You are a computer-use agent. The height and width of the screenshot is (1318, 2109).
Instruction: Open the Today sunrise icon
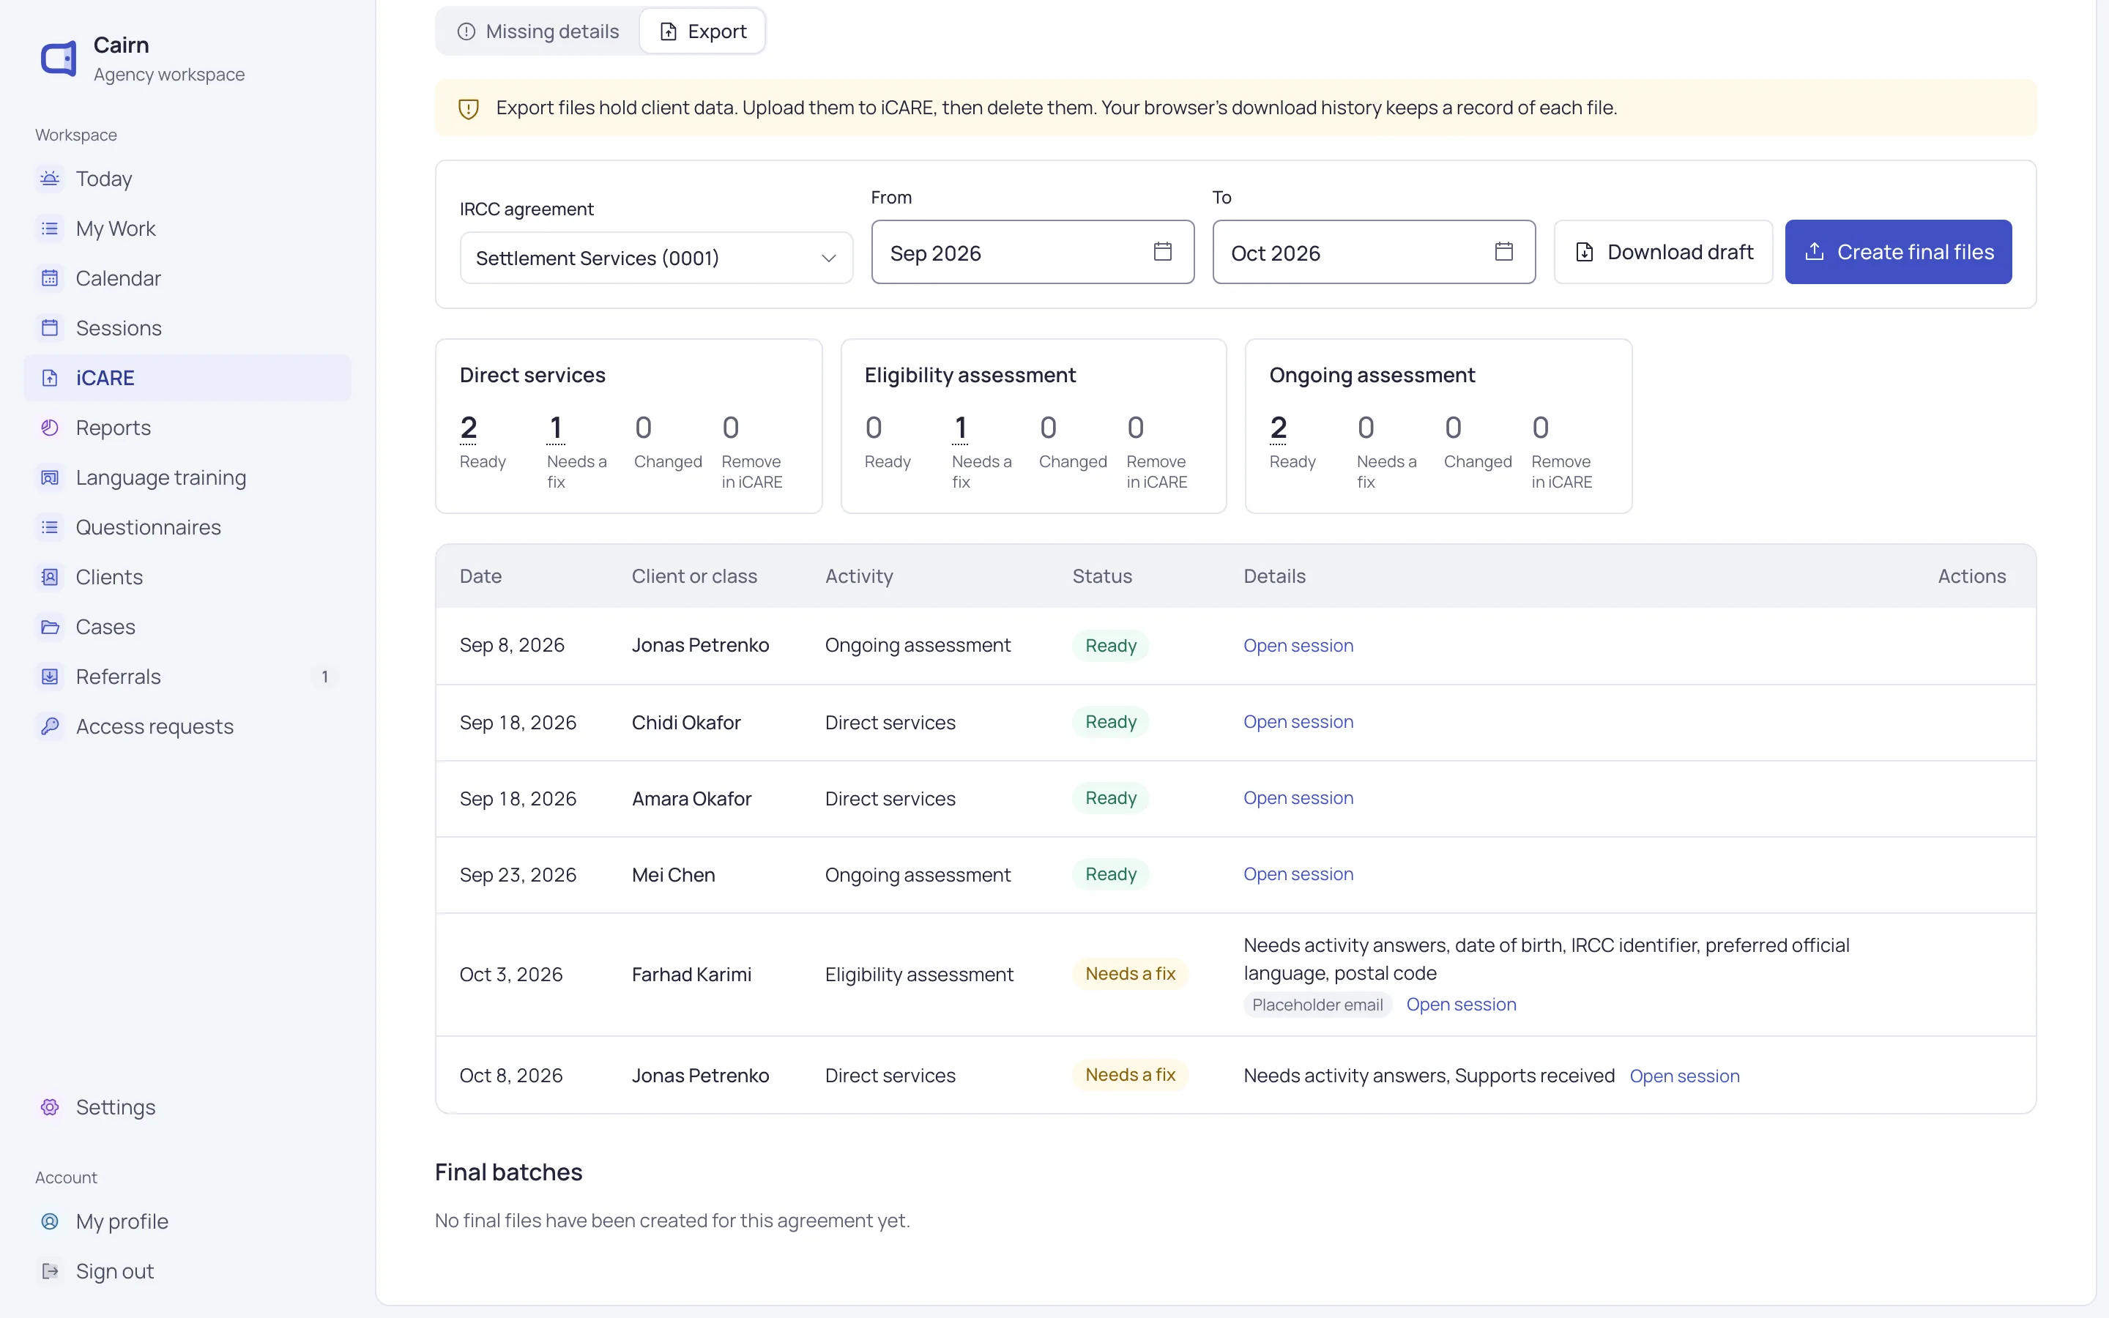(50, 179)
